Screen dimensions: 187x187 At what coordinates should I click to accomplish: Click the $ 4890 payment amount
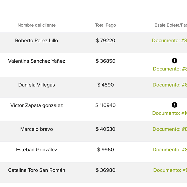[x=106, y=85]
